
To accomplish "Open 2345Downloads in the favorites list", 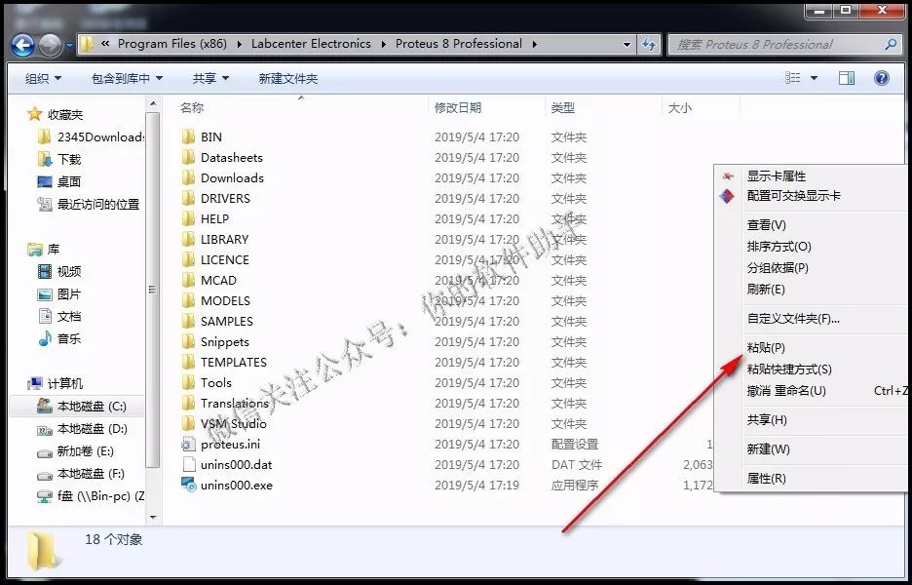I will [91, 136].
